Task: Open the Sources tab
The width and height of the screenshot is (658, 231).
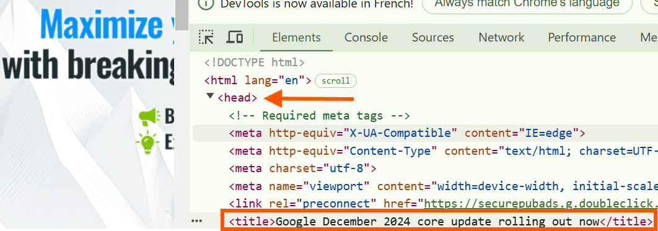Action: click(432, 37)
